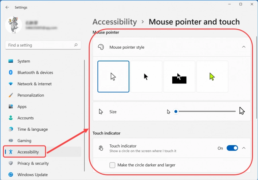
Task: Click the pointer icon left of Size
Action: coord(101,112)
